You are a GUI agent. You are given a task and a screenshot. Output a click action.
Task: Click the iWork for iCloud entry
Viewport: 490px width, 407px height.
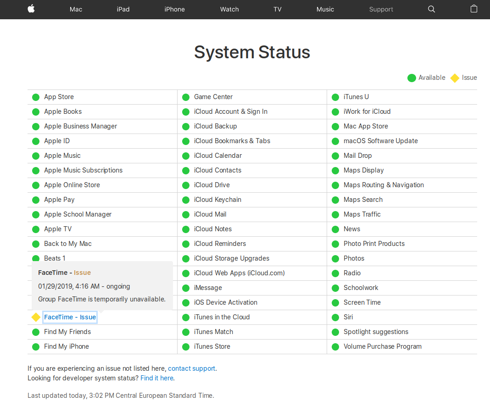click(367, 112)
